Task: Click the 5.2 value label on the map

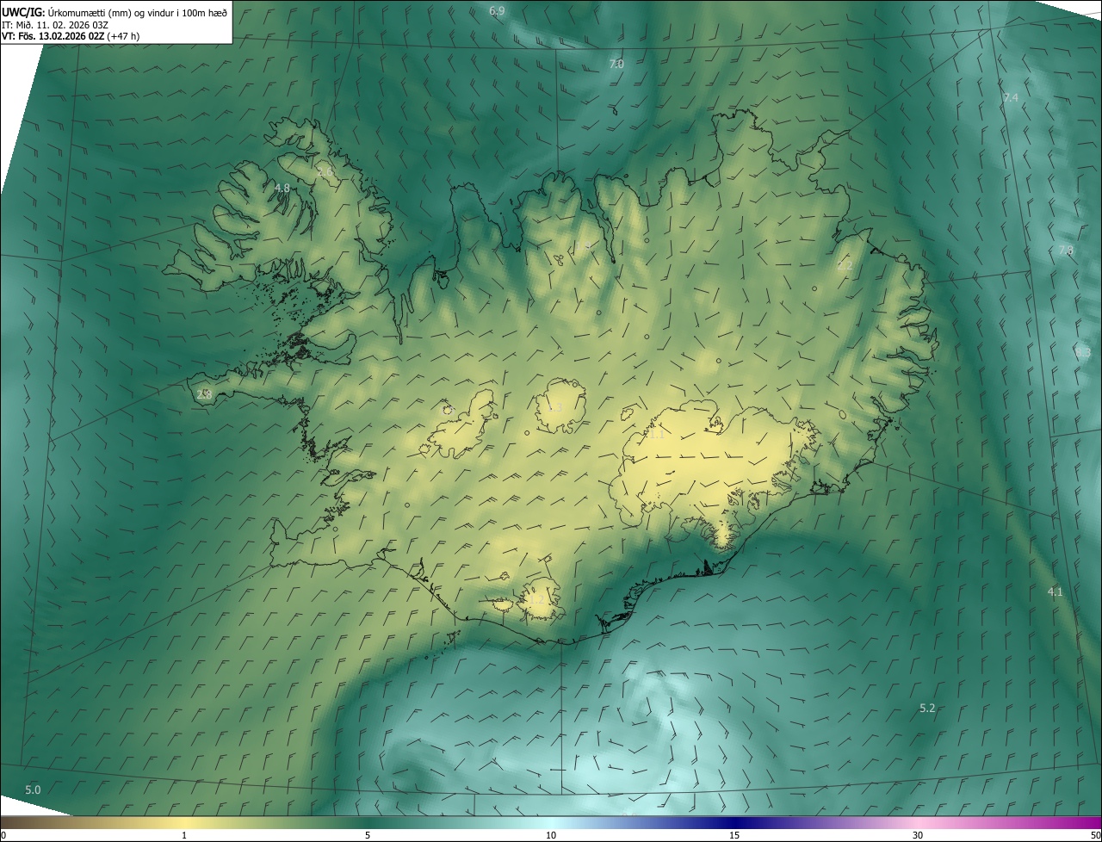Action: pyautogui.click(x=927, y=709)
